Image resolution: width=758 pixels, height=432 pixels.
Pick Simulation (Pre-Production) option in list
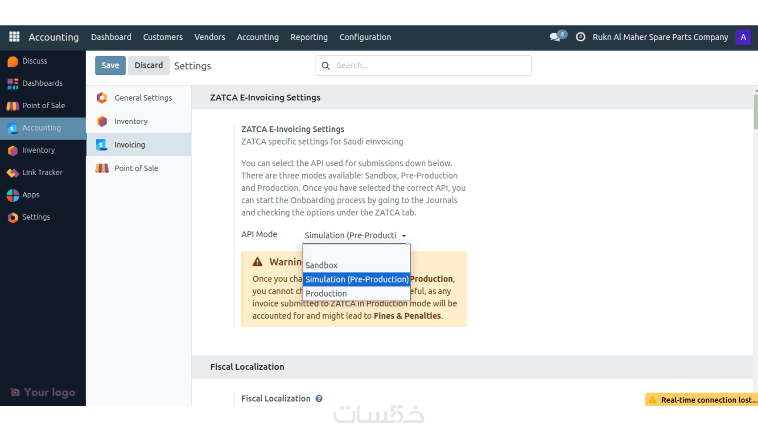pyautogui.click(x=356, y=279)
